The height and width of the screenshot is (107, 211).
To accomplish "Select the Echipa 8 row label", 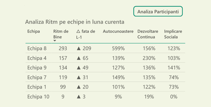I will (x=37, y=48).
